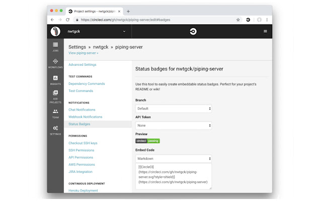
Task: Close the Project settings tab
Action: [x=119, y=12]
